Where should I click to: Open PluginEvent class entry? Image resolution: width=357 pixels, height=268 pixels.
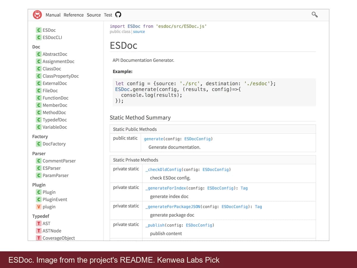55,200
